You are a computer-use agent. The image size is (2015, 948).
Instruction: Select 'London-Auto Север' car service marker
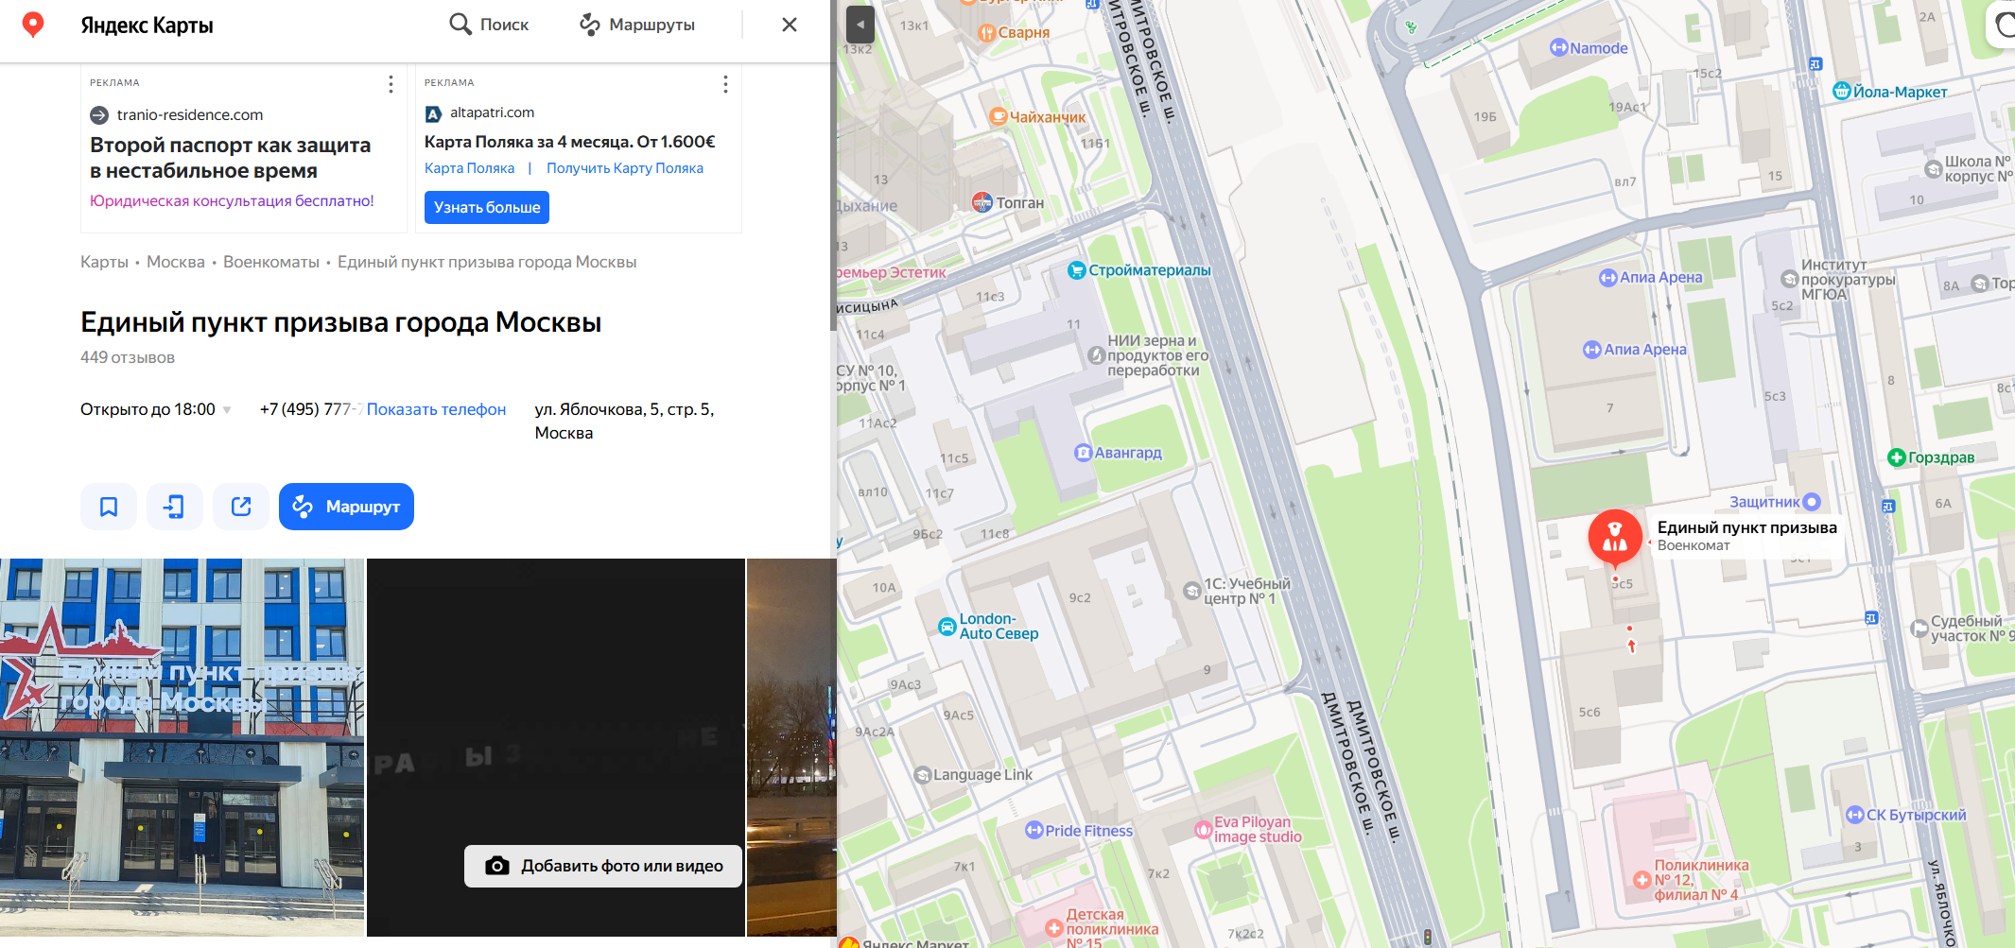point(947,627)
